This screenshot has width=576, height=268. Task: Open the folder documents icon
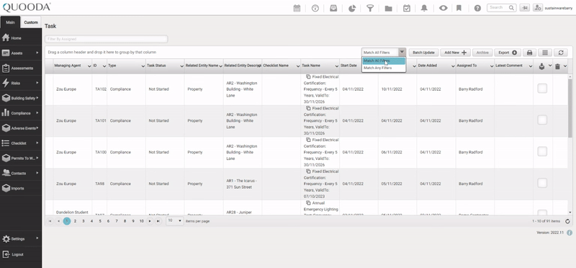(x=388, y=8)
